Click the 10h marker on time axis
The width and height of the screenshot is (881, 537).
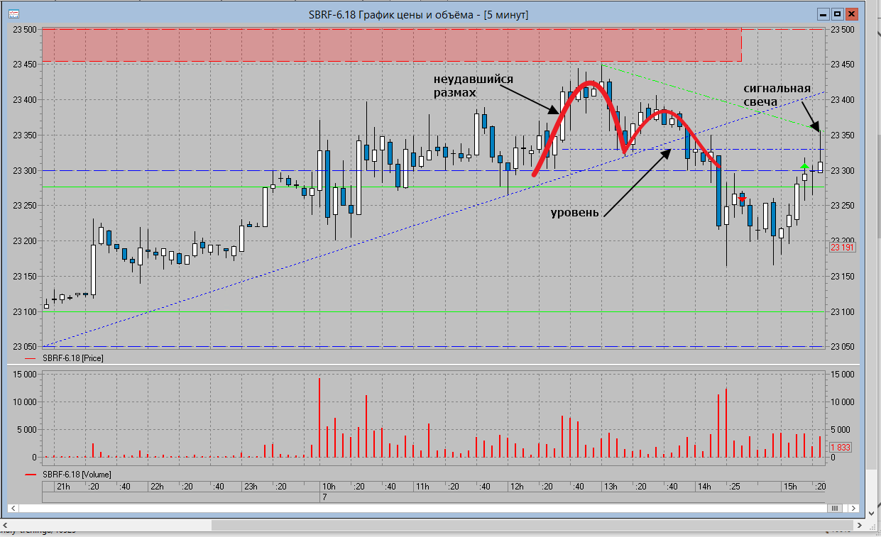[x=328, y=487]
